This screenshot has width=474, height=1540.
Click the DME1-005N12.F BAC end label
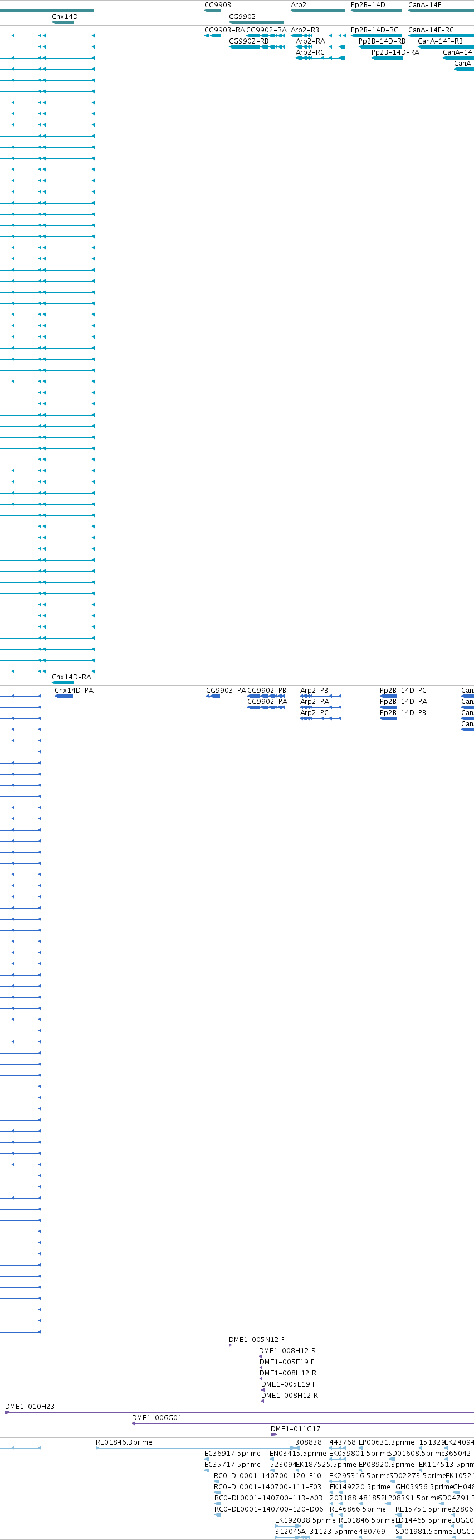[257, 1340]
